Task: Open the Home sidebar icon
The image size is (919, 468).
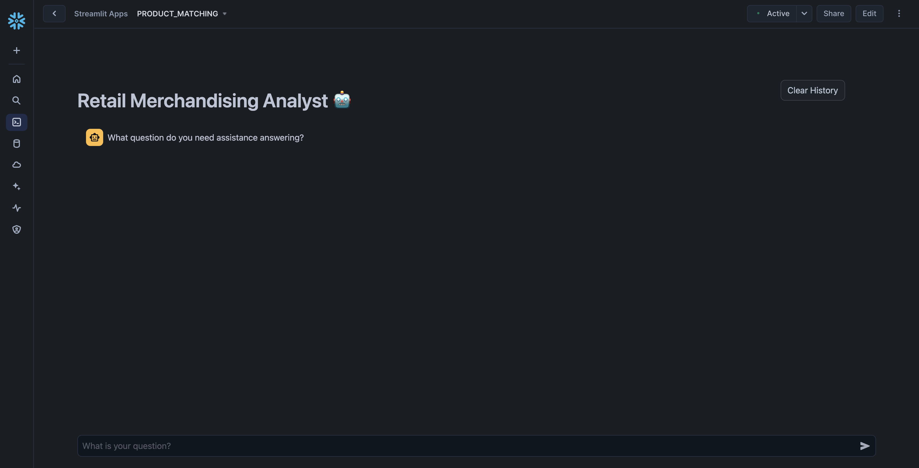Action: coord(16,79)
